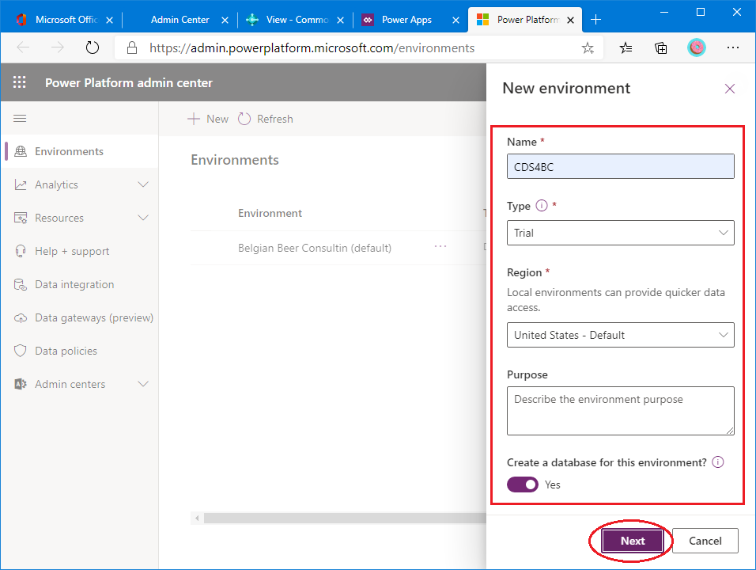Click the browser forward arrow
The height and width of the screenshot is (570, 756).
[58, 47]
